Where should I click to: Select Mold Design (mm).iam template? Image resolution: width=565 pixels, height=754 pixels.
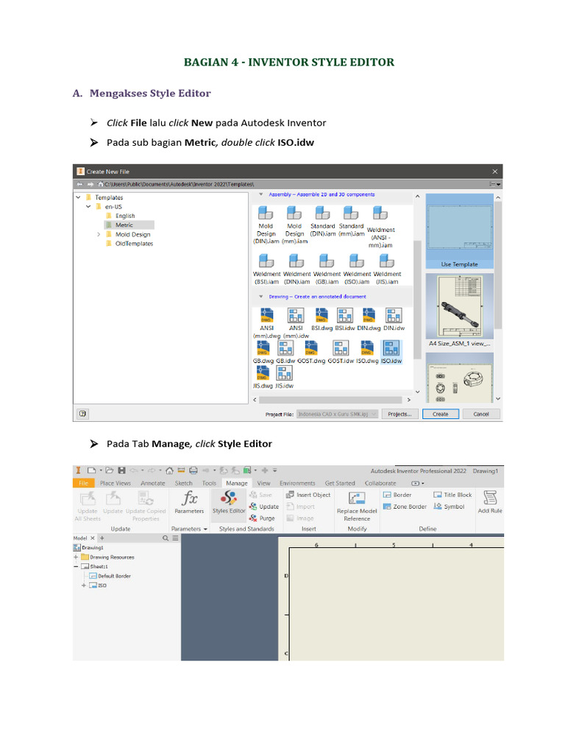294,225
